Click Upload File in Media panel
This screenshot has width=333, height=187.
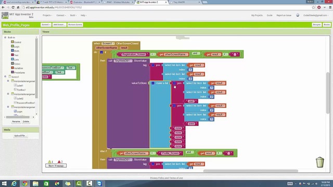20,136
